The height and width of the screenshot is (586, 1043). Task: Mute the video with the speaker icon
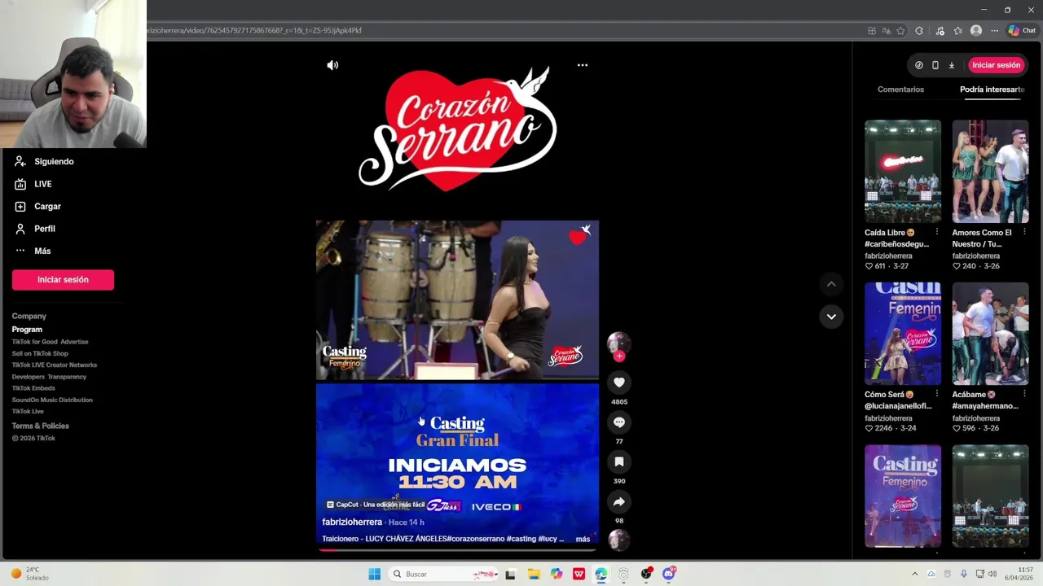332,65
